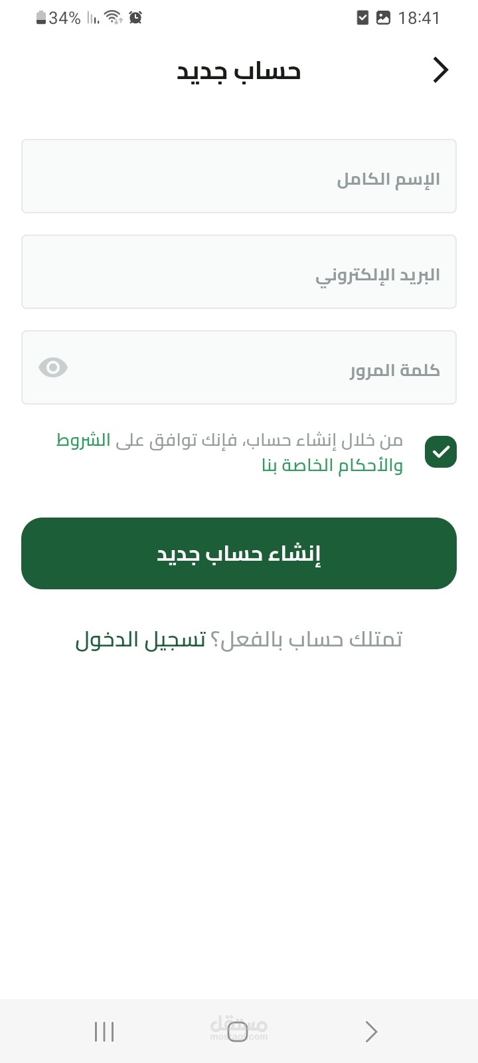Open the تسجيل الدخول login link
Screen dimensions: 478x1063
tap(140, 640)
